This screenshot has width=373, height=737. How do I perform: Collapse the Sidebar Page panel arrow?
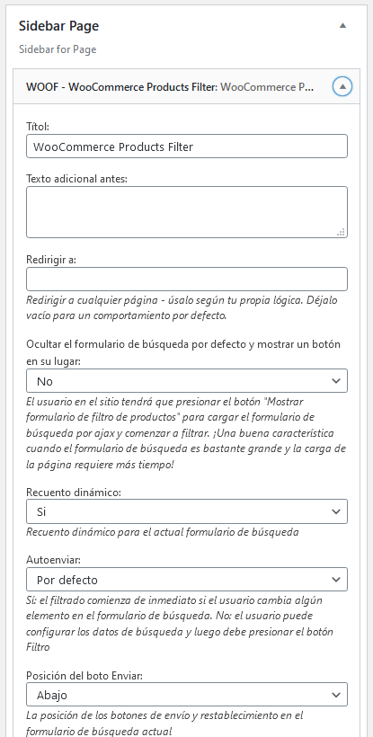[342, 26]
